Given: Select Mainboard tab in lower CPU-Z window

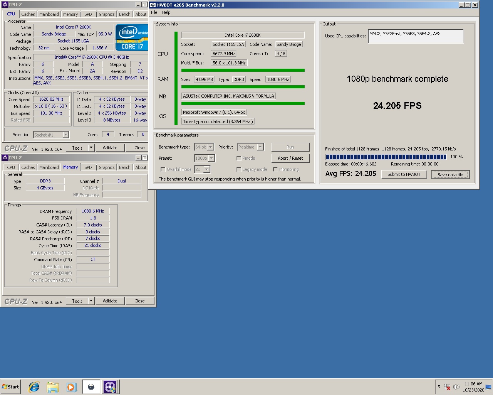Looking at the screenshot, I should click(x=49, y=167).
